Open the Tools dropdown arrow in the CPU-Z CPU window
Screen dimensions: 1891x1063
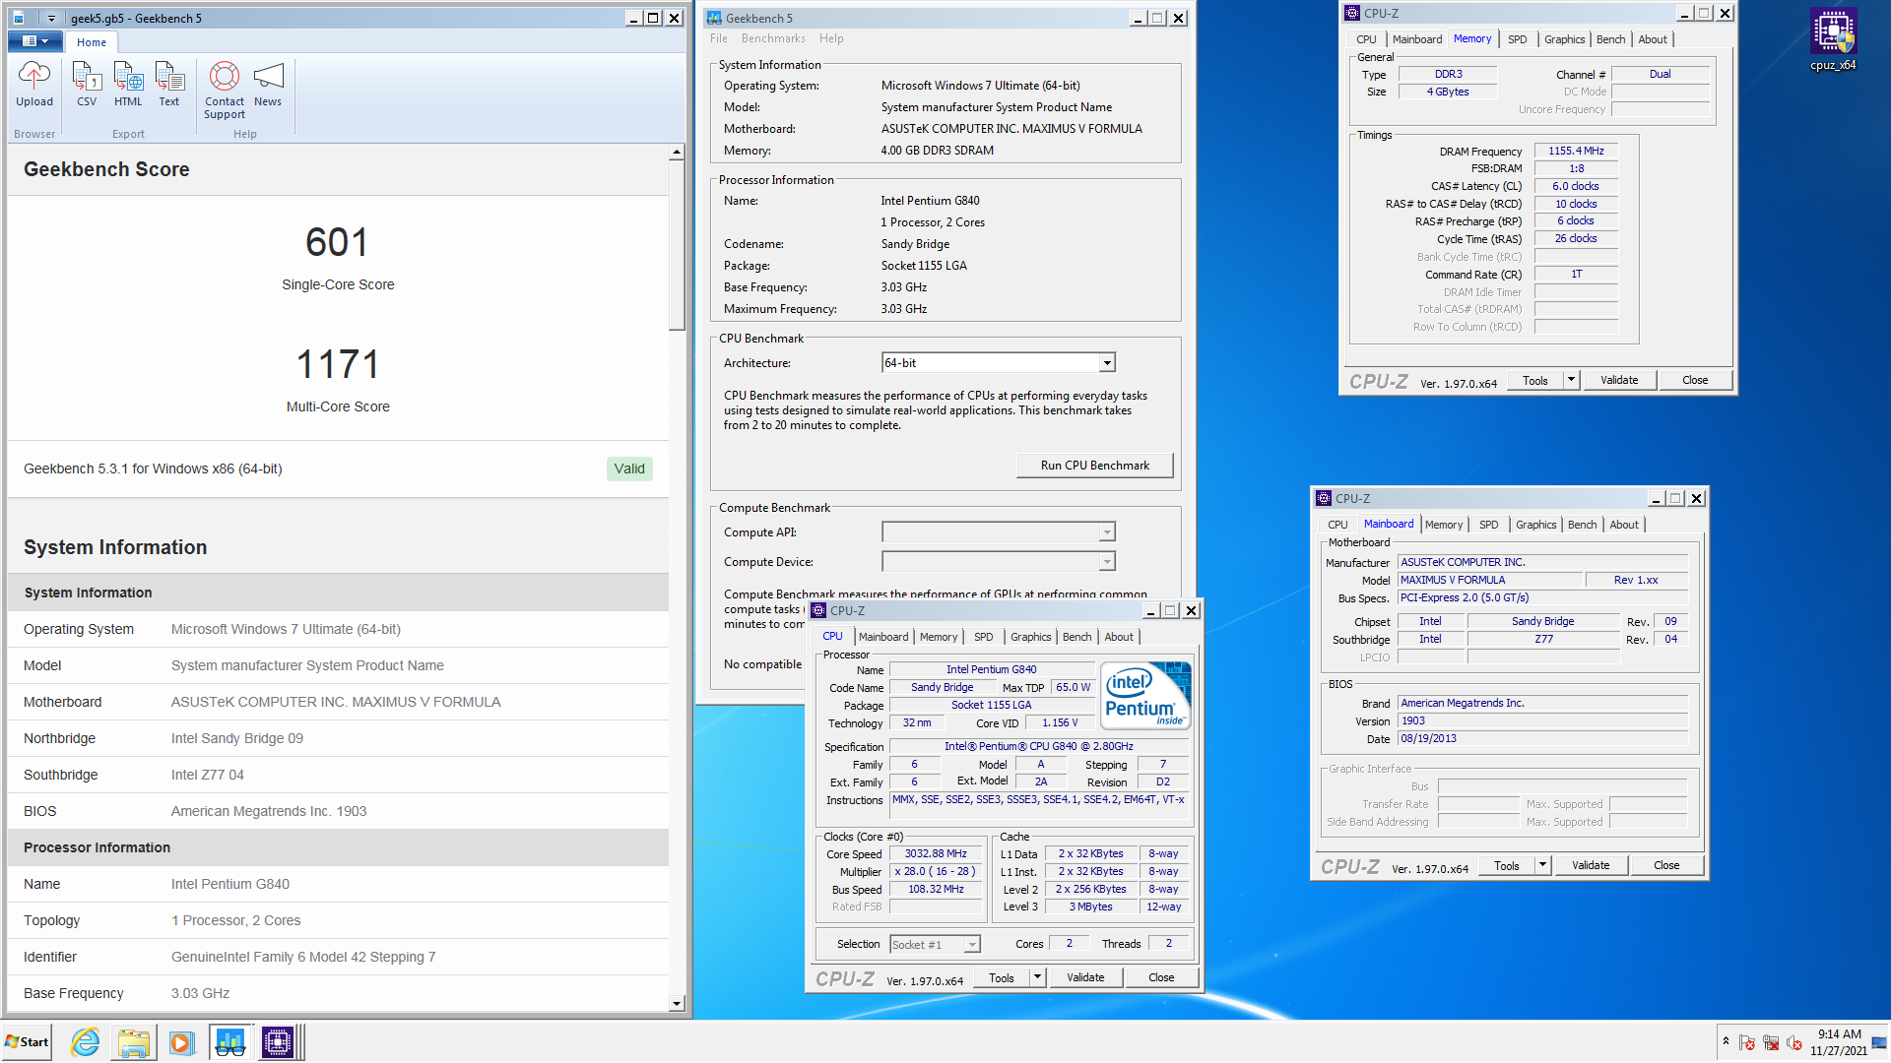(x=1037, y=977)
